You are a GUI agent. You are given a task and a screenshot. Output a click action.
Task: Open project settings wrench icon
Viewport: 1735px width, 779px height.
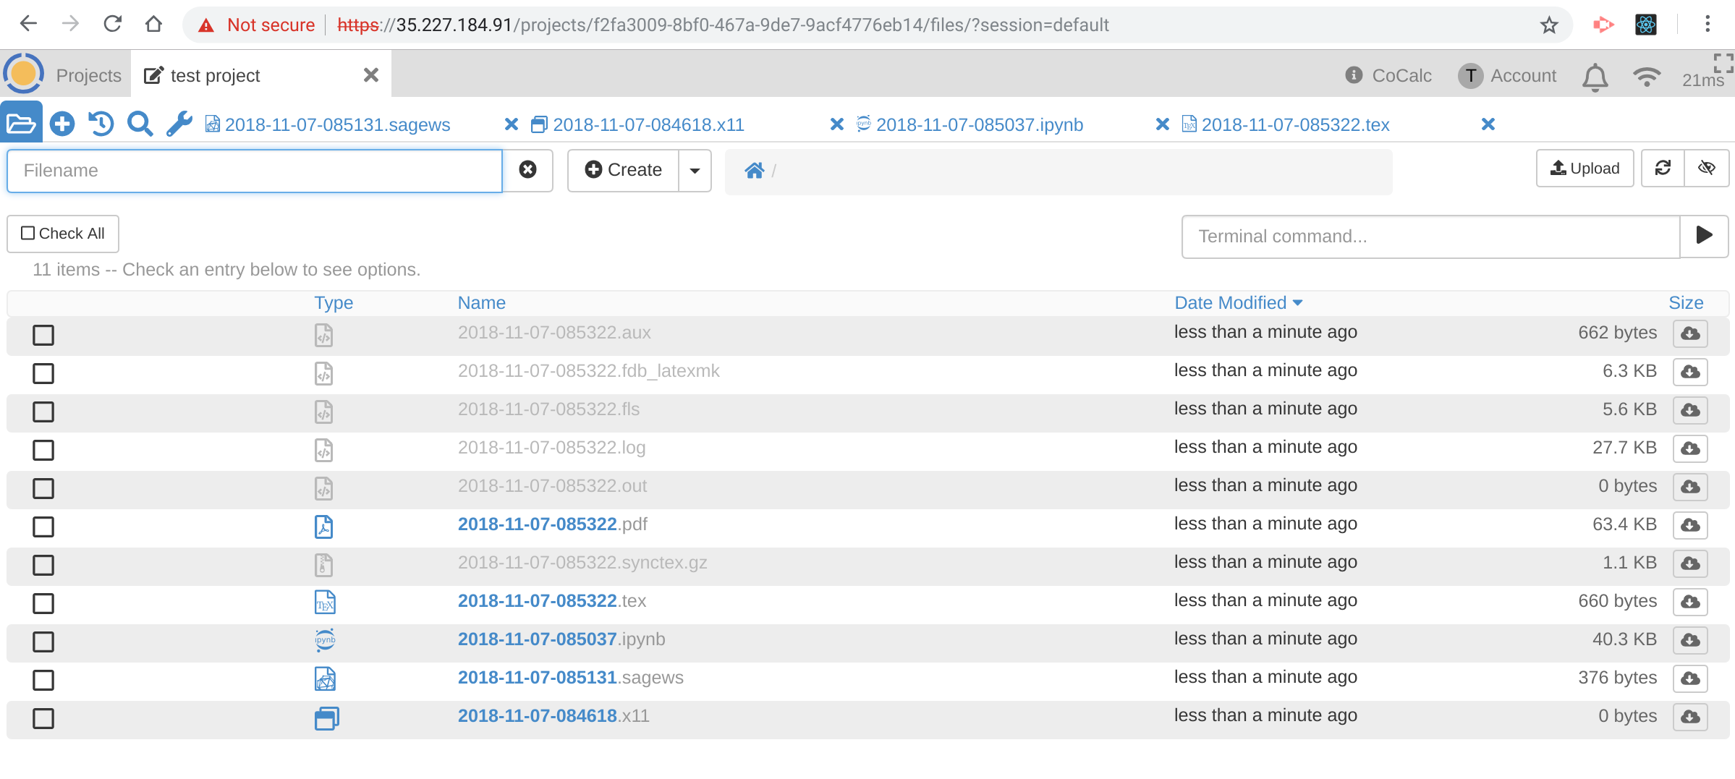(179, 124)
